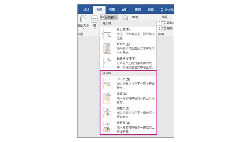Click the column break icon beside 分栏符
This screenshot has width=252, height=142.
pyautogui.click(x=107, y=48)
